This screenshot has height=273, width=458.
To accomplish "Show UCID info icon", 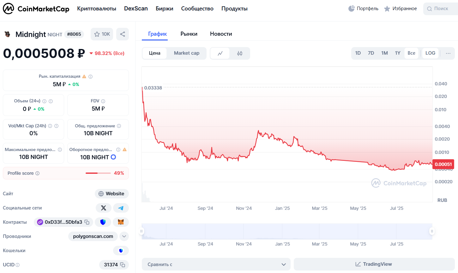I will coord(17,265).
